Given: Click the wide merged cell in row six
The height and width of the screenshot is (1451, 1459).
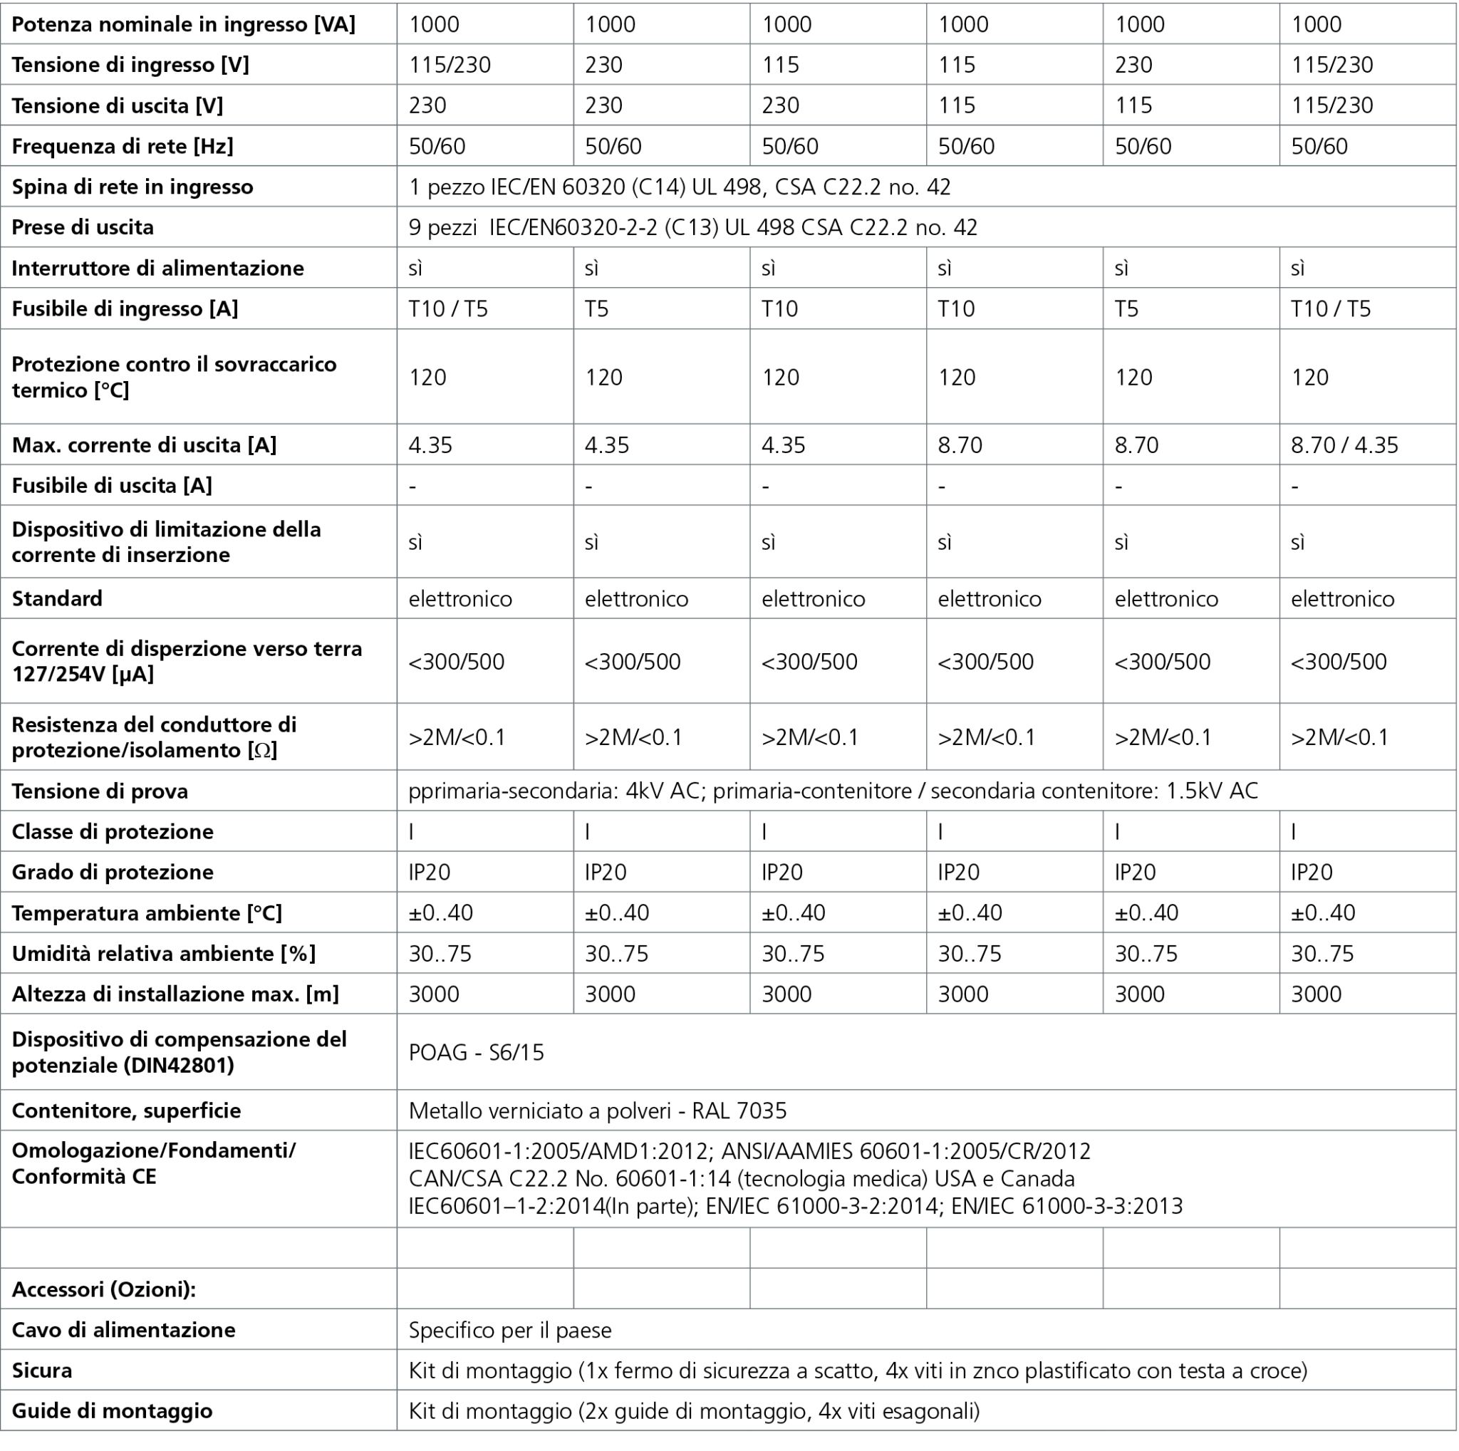Looking at the screenshot, I should click(926, 227).
